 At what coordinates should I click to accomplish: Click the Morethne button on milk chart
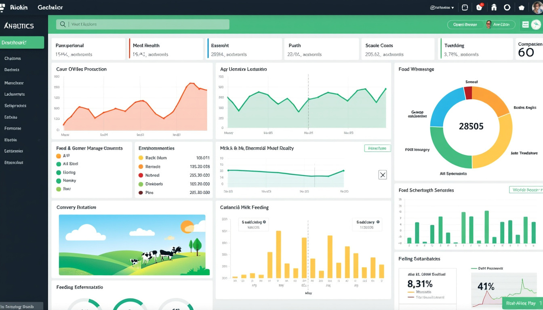[x=377, y=148]
